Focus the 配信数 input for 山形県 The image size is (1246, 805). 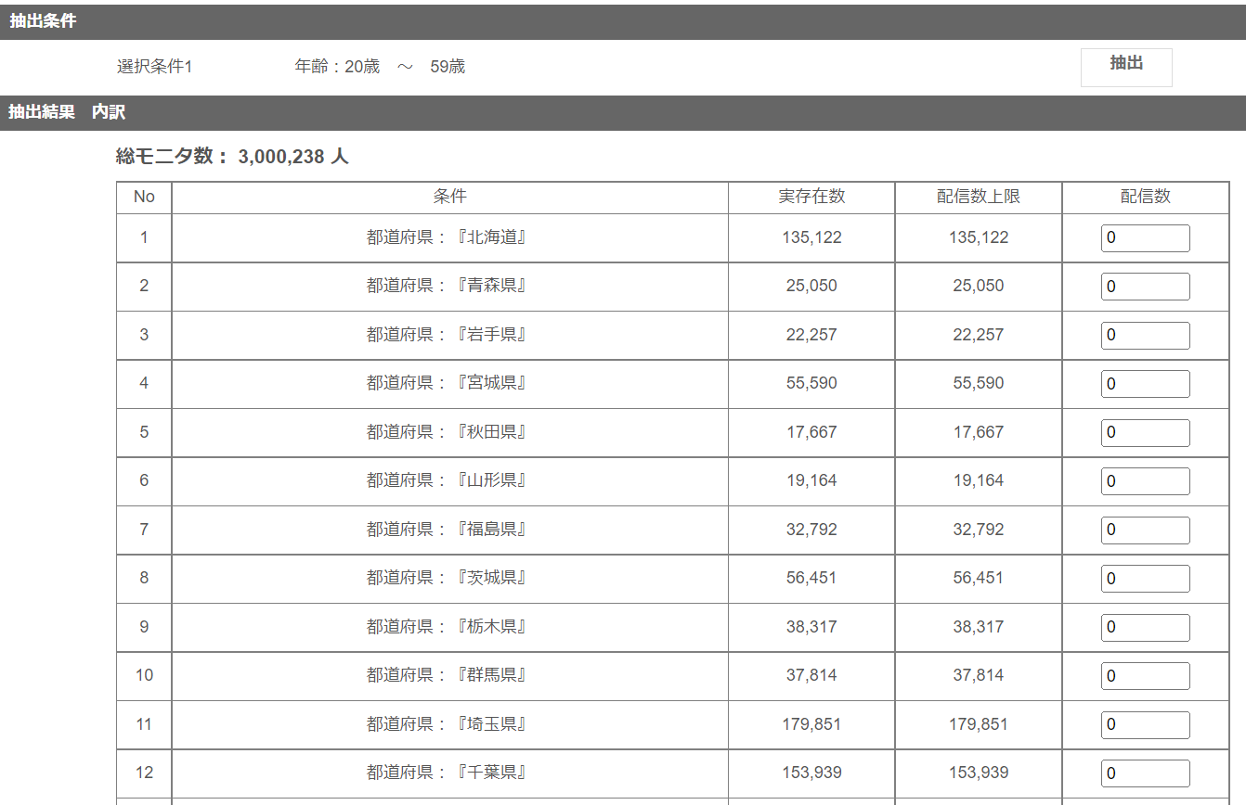[x=1145, y=481]
